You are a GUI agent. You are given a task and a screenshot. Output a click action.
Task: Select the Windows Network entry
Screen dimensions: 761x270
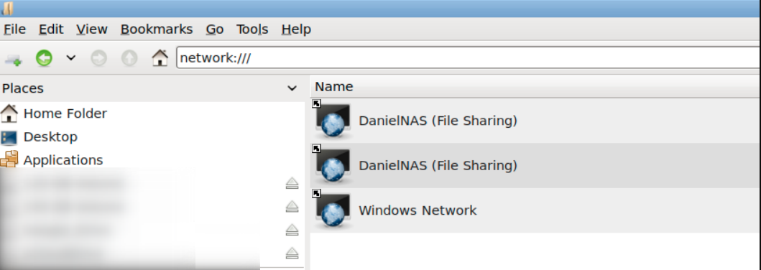click(535, 210)
